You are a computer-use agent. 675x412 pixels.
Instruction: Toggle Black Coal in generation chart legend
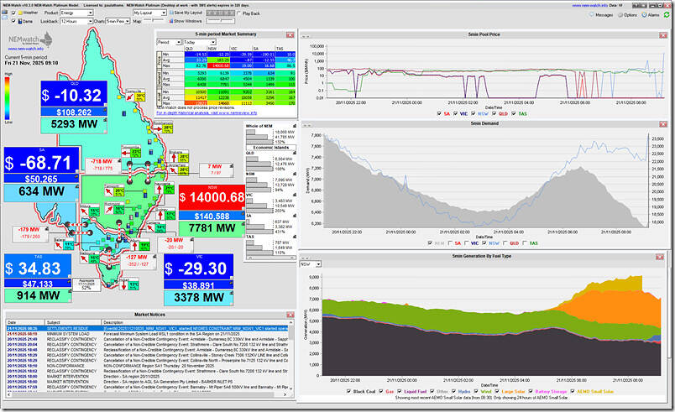pyautogui.click(x=348, y=391)
